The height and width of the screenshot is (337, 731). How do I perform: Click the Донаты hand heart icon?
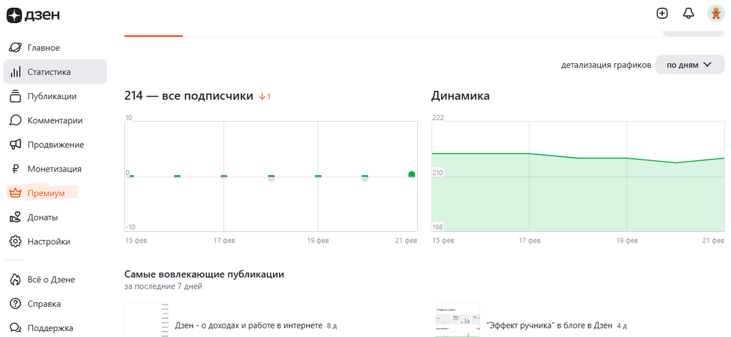[16, 217]
